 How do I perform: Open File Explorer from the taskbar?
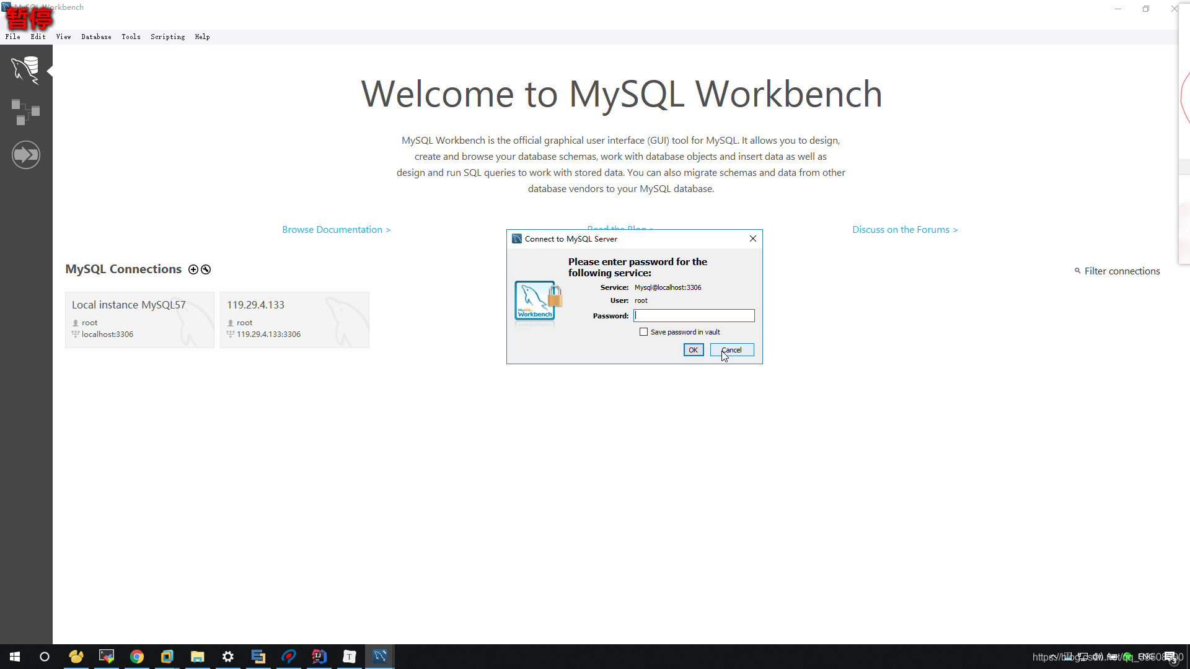pyautogui.click(x=198, y=657)
